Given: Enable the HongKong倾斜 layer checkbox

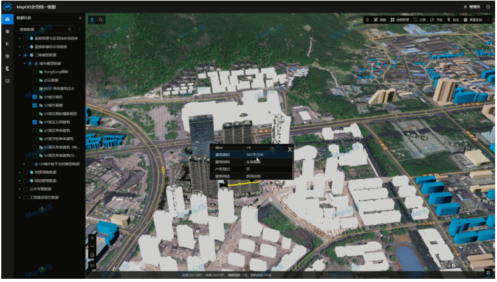Looking at the screenshot, I should pos(34,71).
